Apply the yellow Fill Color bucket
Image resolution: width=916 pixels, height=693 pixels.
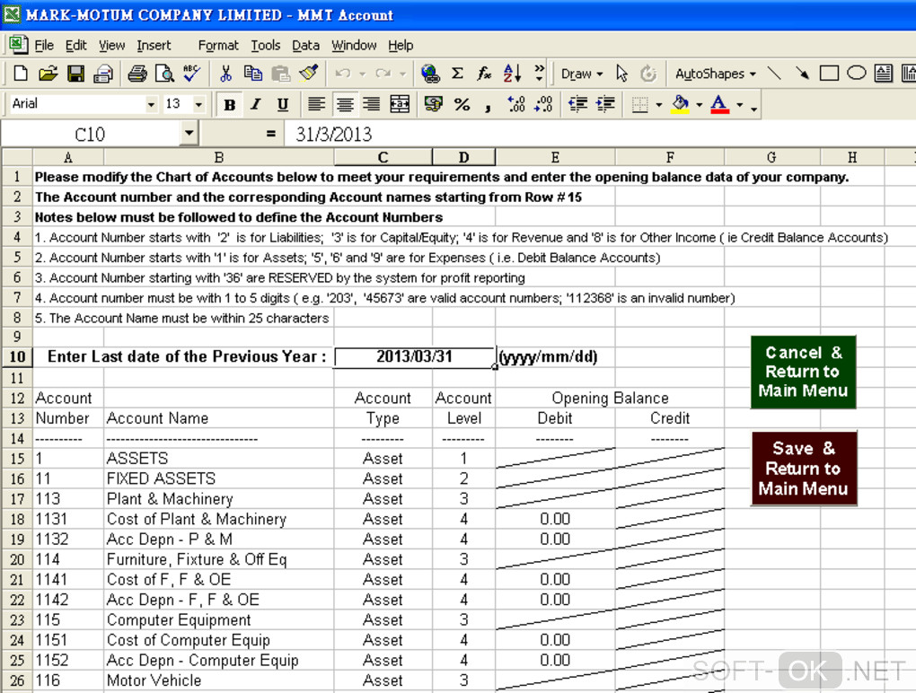pos(680,104)
